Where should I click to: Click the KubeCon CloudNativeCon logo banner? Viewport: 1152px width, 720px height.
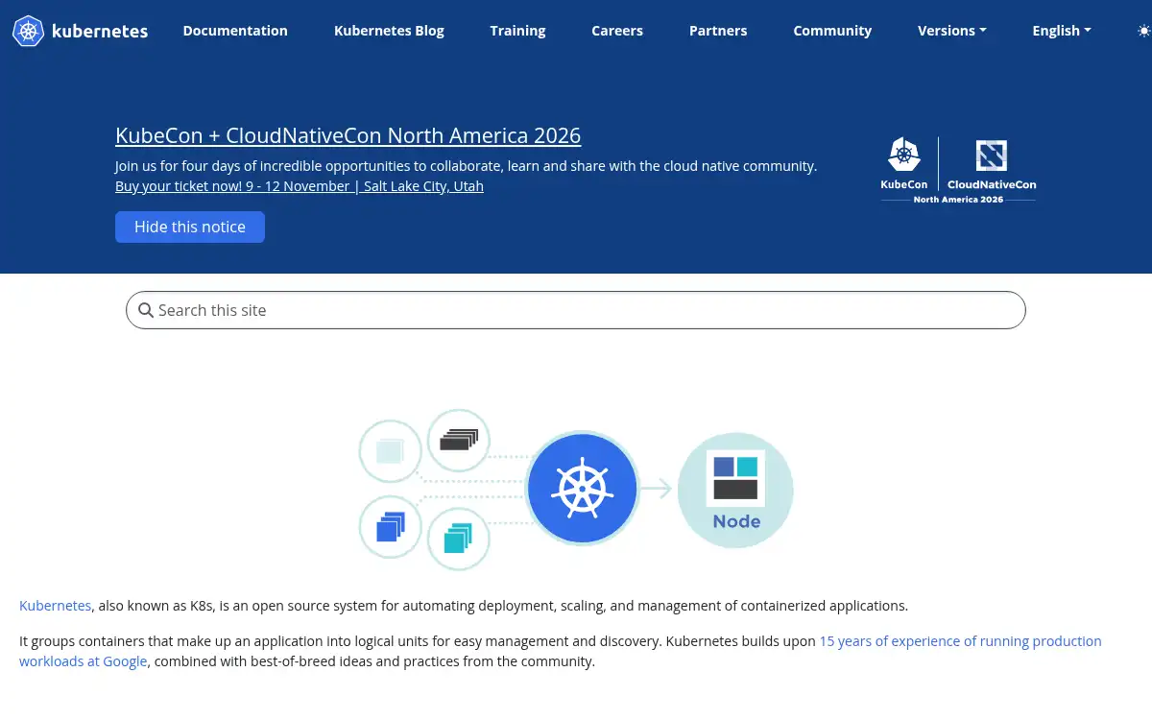958,170
